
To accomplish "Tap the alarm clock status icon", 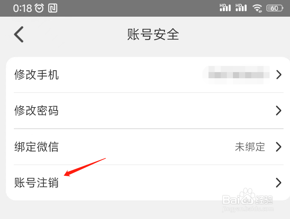I will [x=39, y=8].
